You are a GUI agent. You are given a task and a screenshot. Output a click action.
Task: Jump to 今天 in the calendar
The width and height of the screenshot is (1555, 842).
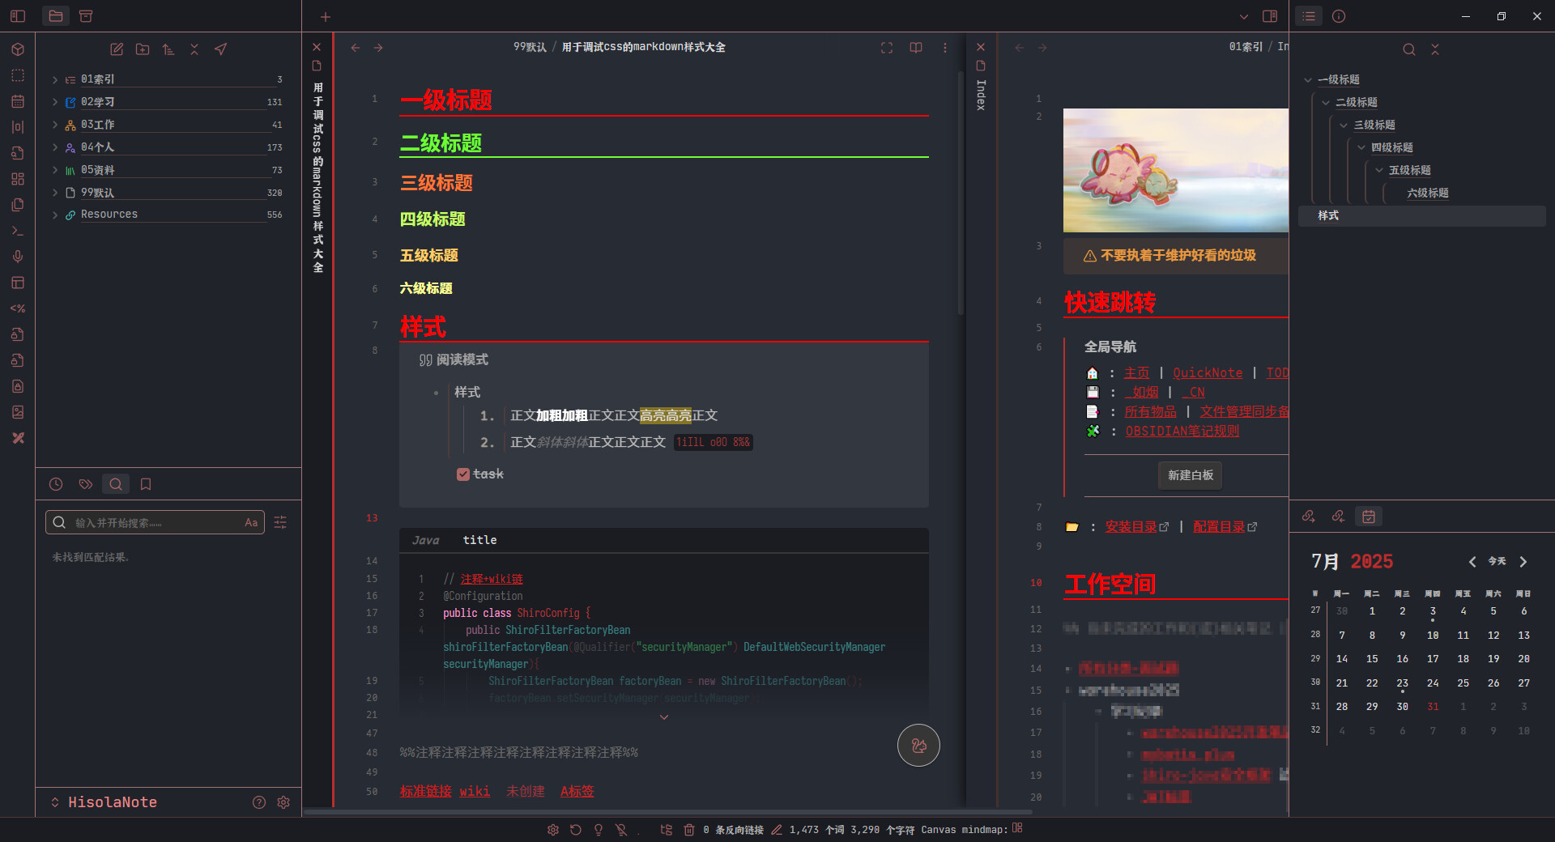pyautogui.click(x=1497, y=562)
